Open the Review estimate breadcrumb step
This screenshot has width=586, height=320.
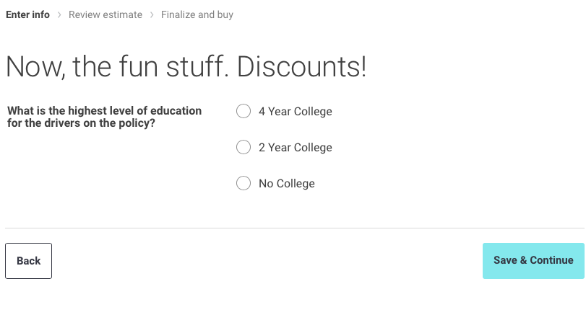click(x=105, y=14)
